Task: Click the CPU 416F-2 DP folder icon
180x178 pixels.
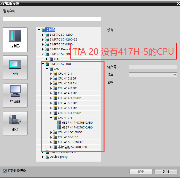Action: pos(55,137)
